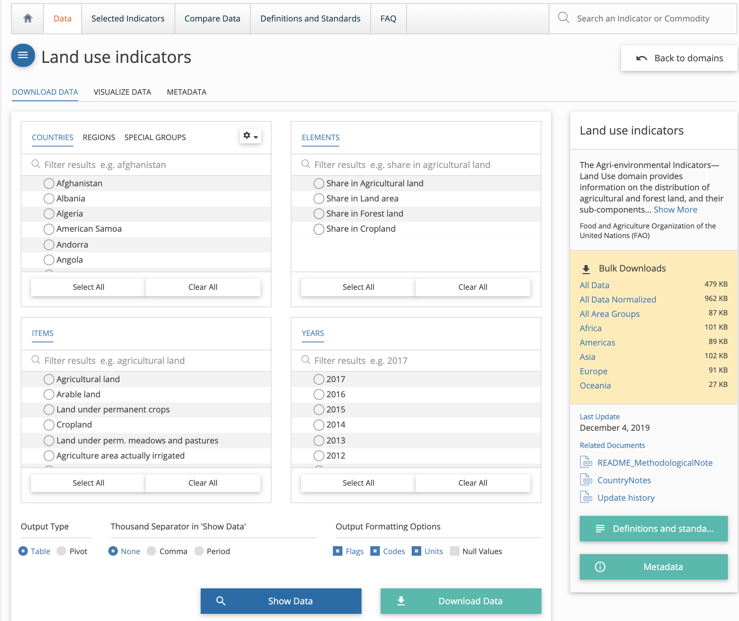Screen dimensions: 739x621
Task: Open the Regions tab
Action: 99,137
